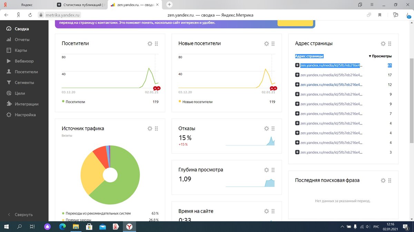The image size is (414, 232).
Task: Open browser downloads with the 57 badge
Action: [x=408, y=15]
